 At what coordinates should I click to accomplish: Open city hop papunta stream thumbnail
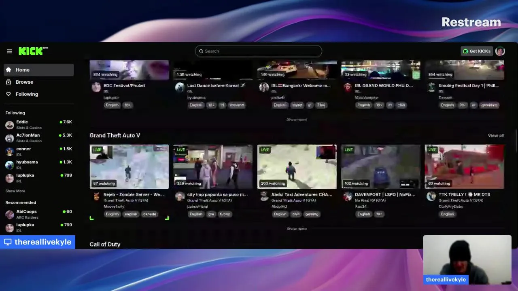click(x=213, y=167)
